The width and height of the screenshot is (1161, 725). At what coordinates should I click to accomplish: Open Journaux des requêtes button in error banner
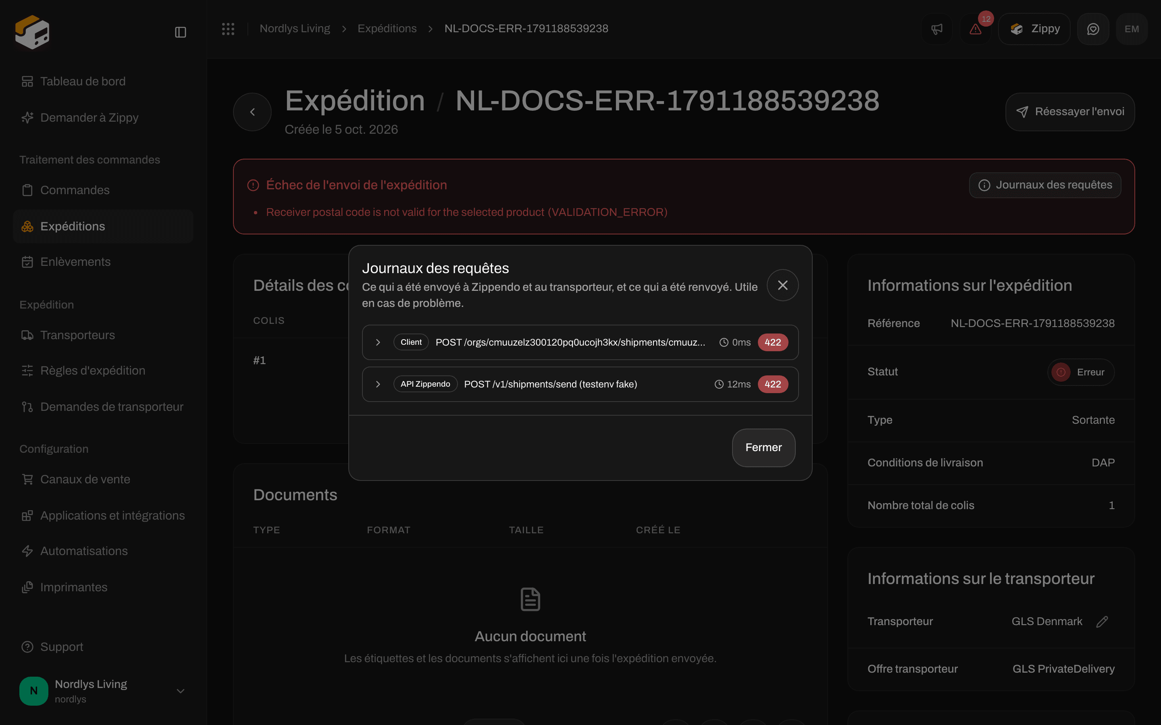pos(1045,185)
